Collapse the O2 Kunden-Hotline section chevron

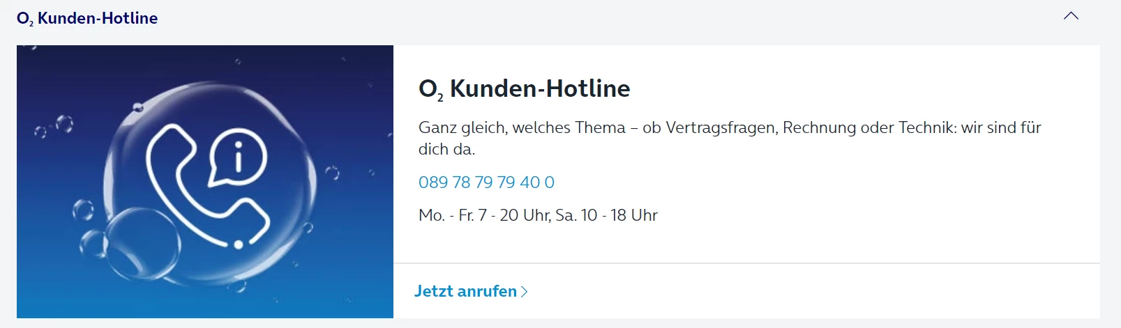click(1071, 16)
